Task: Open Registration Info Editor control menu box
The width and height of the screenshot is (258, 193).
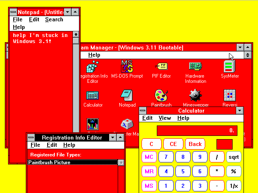Action: tap(31, 138)
